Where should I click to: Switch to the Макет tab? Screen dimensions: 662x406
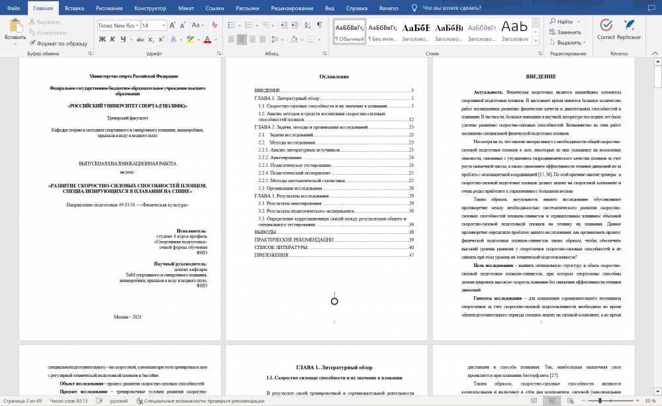[186, 8]
